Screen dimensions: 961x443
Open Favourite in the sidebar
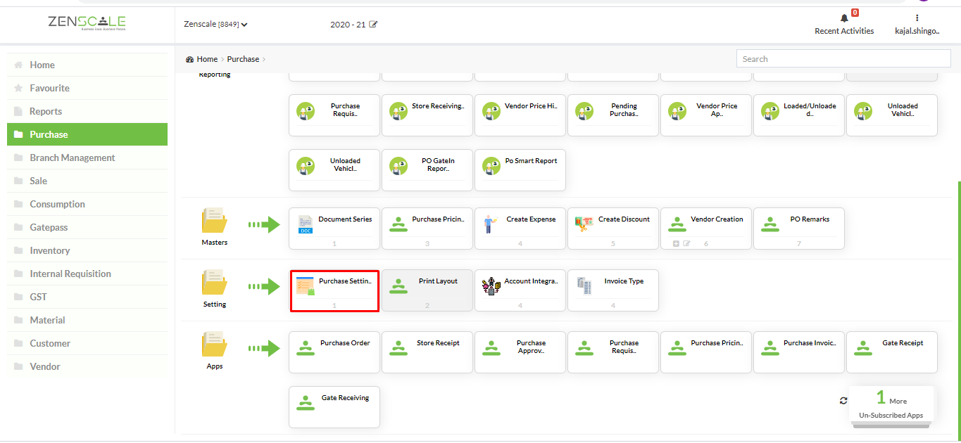coord(87,88)
